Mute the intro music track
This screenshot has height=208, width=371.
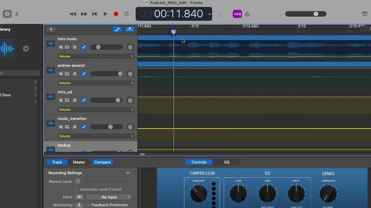(x=61, y=47)
